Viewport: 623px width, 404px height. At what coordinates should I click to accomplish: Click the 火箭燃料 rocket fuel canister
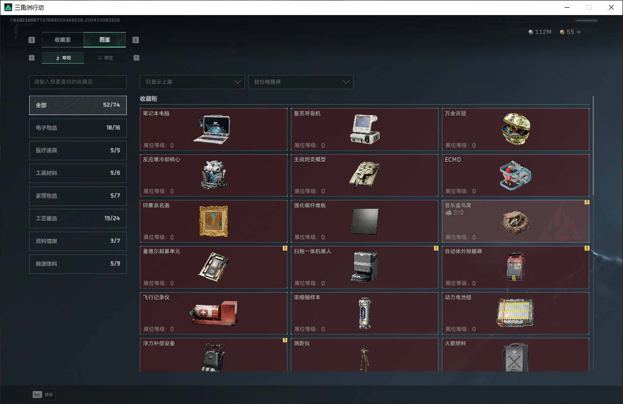pos(515,357)
